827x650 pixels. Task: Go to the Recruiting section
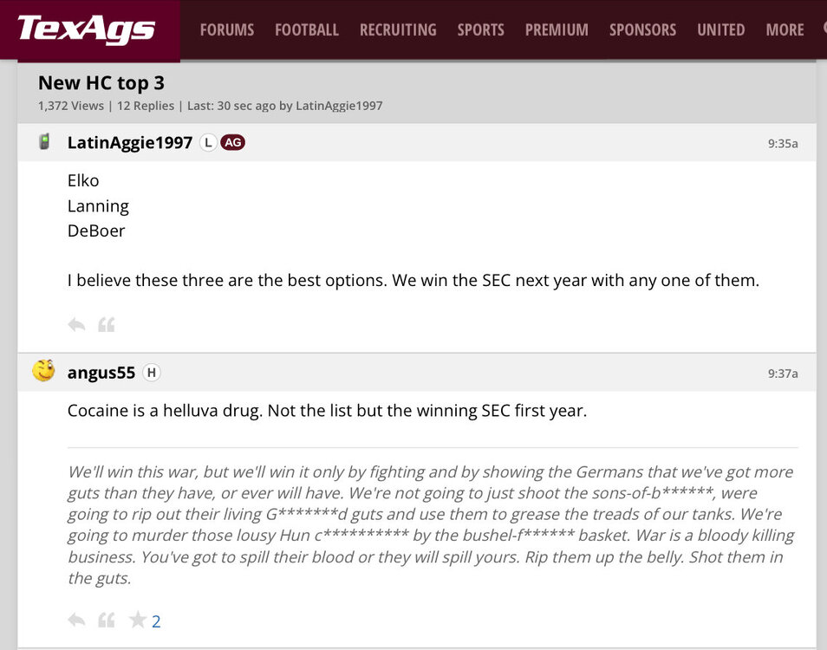tap(398, 29)
